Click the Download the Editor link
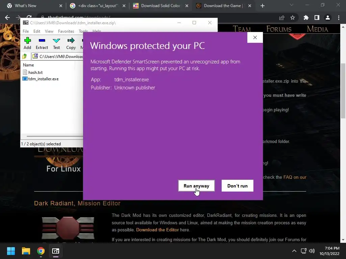Screen dimensions: 346x259 [x=157, y=230]
